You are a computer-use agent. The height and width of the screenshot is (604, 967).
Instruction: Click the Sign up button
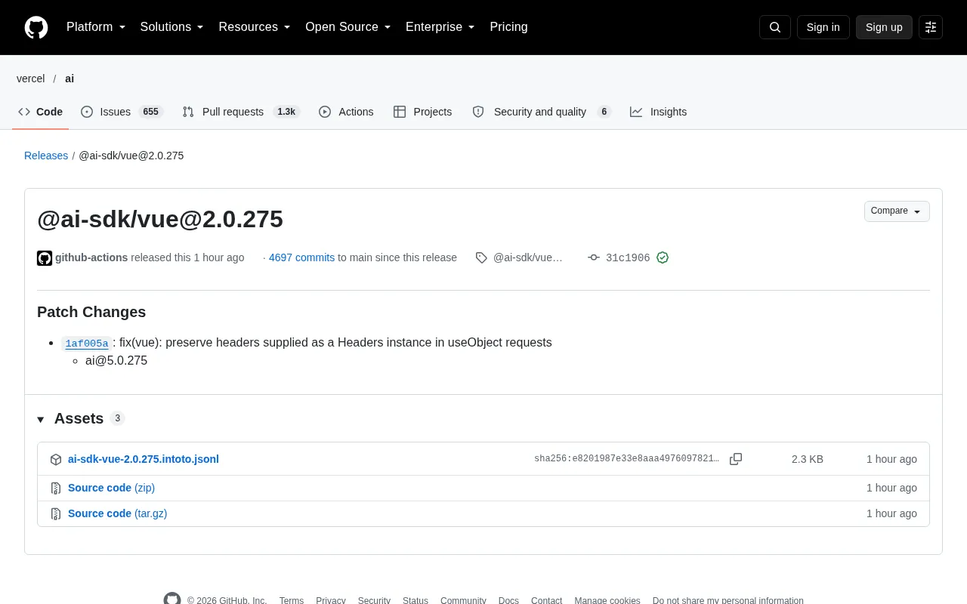click(884, 27)
